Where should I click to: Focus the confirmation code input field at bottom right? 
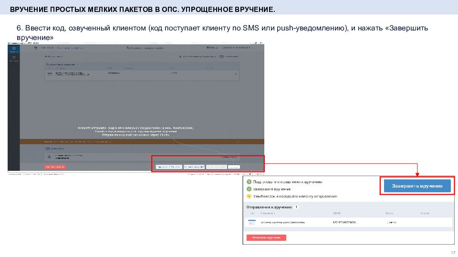click(x=234, y=167)
